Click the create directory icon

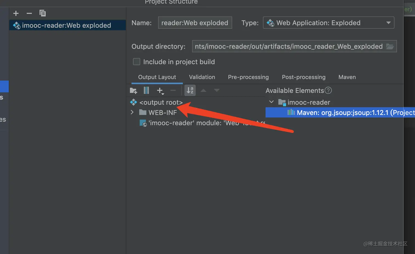pos(133,91)
